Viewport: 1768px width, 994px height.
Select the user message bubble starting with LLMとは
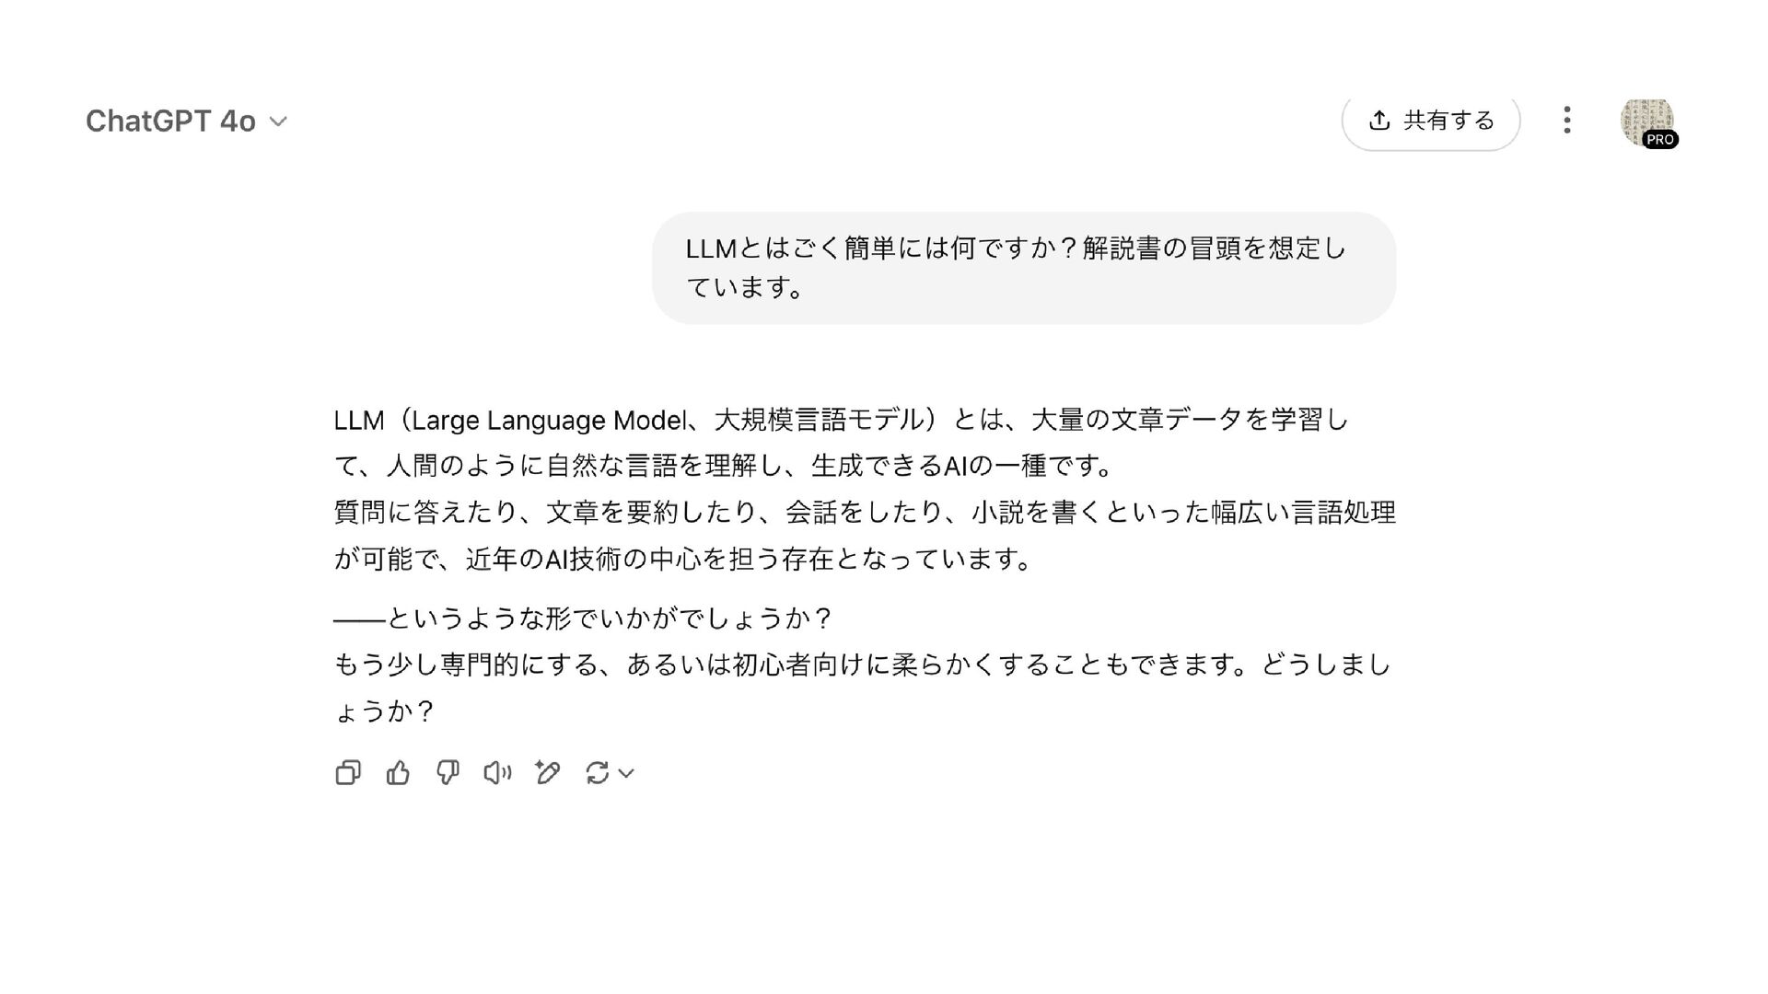pyautogui.click(x=1024, y=268)
